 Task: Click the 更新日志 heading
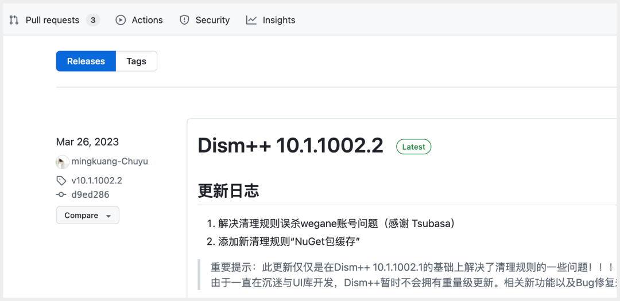point(228,191)
